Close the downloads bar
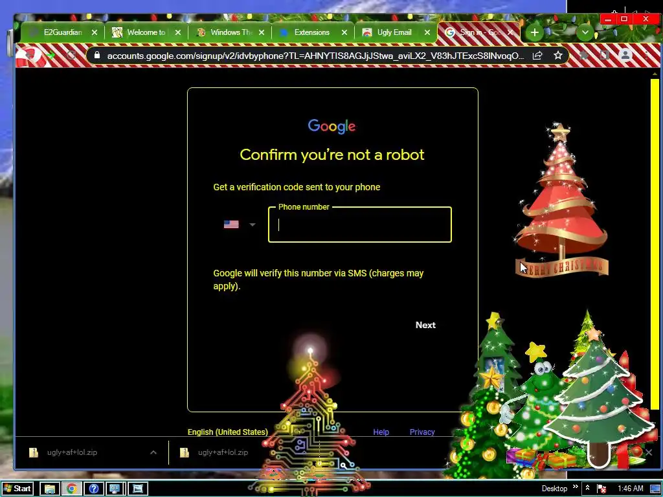This screenshot has height=497, width=663. click(x=649, y=452)
